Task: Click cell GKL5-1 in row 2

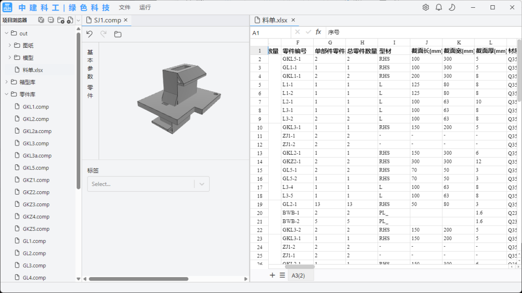Action: (x=297, y=59)
